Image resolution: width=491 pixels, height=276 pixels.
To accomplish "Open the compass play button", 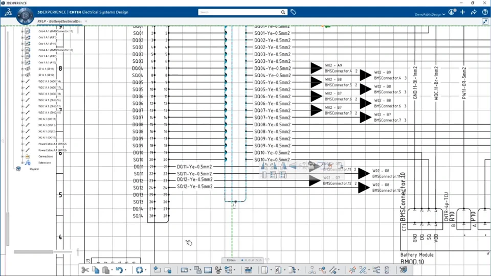I will pyautogui.click(x=25, y=15).
